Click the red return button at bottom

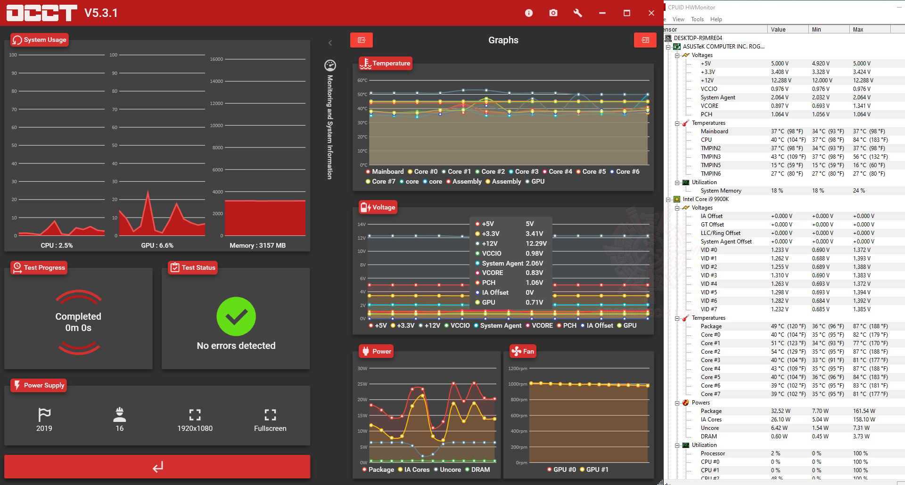tap(157, 467)
